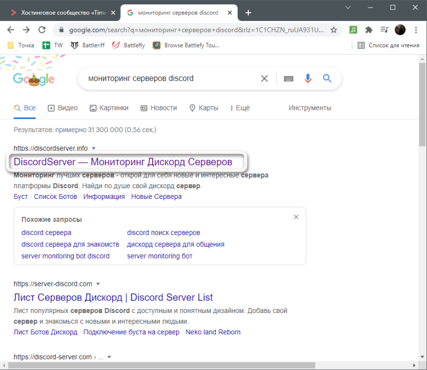Open media control playlist icon
427x370 pixels.
[x=384, y=29]
